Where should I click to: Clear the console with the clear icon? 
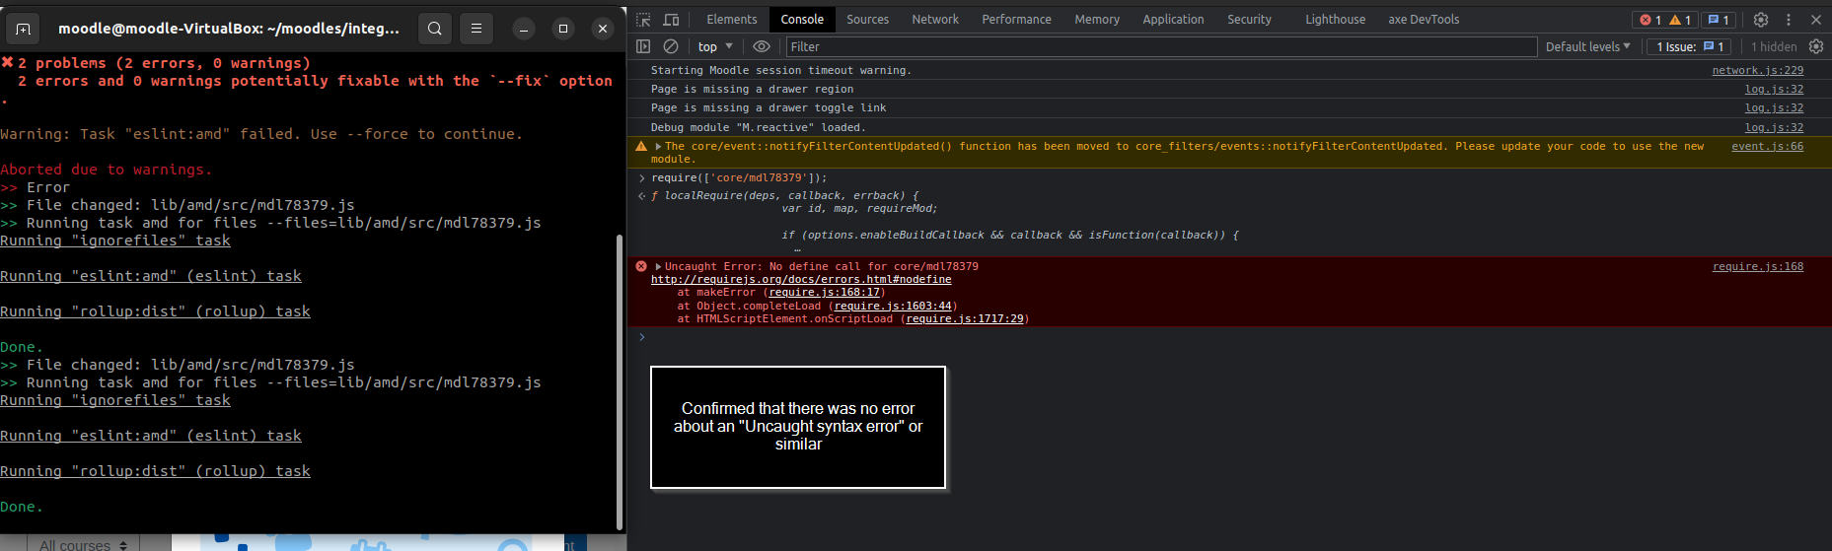pos(671,46)
